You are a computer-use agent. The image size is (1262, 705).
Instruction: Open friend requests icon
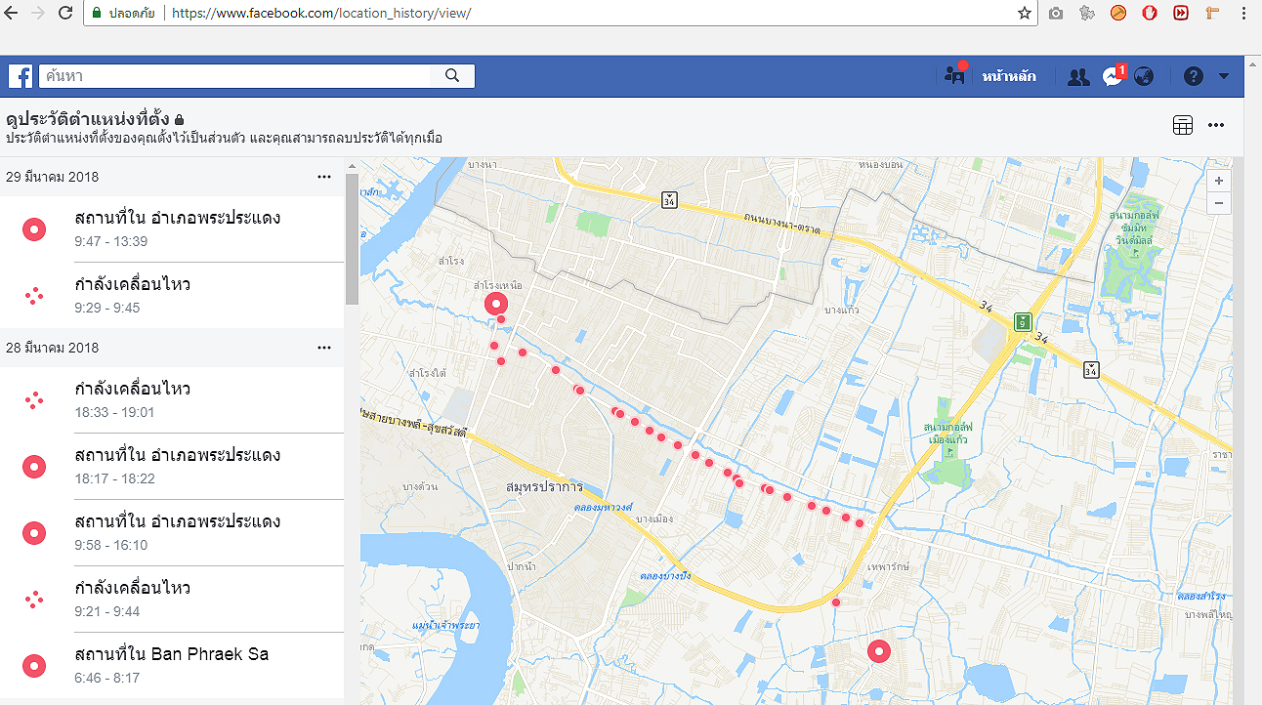[x=1078, y=76]
